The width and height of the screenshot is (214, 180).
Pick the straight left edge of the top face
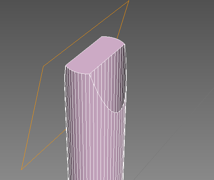coord(83,51)
